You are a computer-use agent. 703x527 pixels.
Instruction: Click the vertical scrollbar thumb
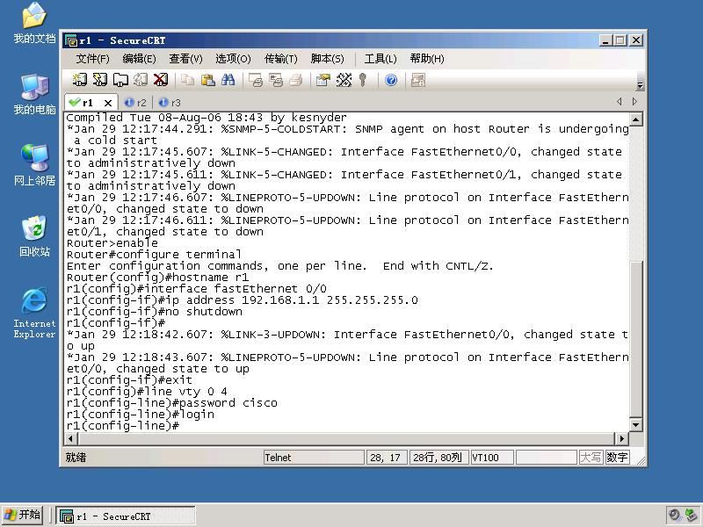635,339
